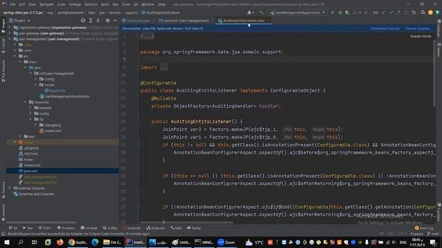Select master.xml in project tree
This screenshot has height=248, width=442.
pos(52,131)
